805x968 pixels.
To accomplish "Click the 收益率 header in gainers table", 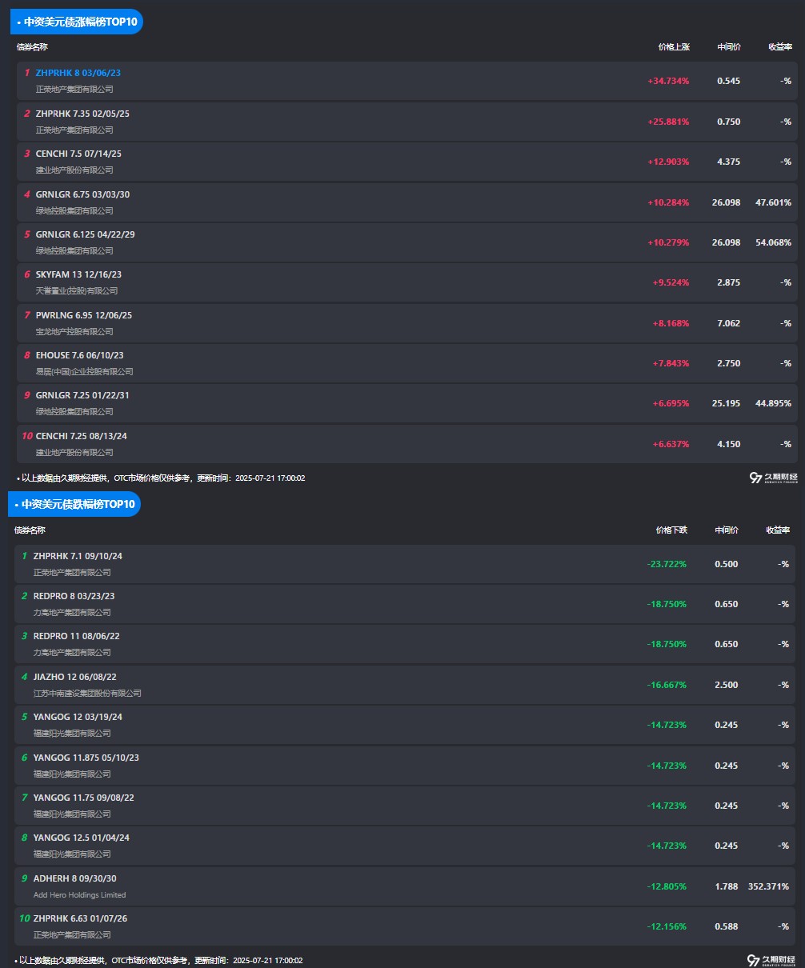I will point(779,47).
